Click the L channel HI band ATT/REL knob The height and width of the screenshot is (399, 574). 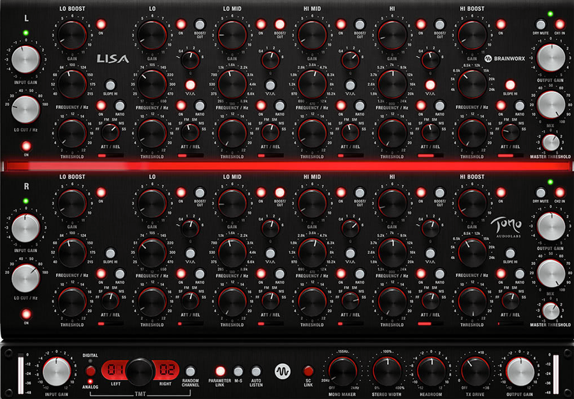pyautogui.click(x=430, y=133)
